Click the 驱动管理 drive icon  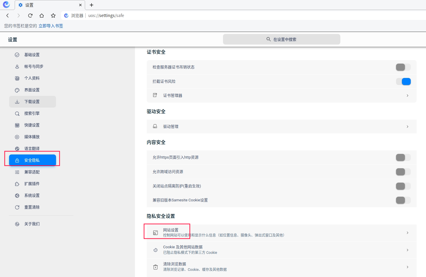[155, 126]
